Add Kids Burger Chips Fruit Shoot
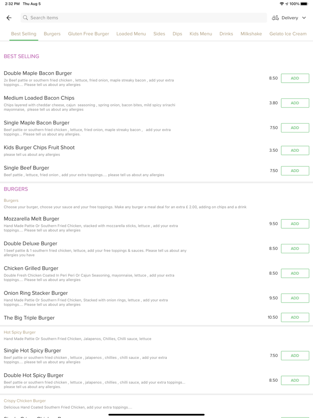Viewport: 313px width, 418px height. [x=295, y=150]
